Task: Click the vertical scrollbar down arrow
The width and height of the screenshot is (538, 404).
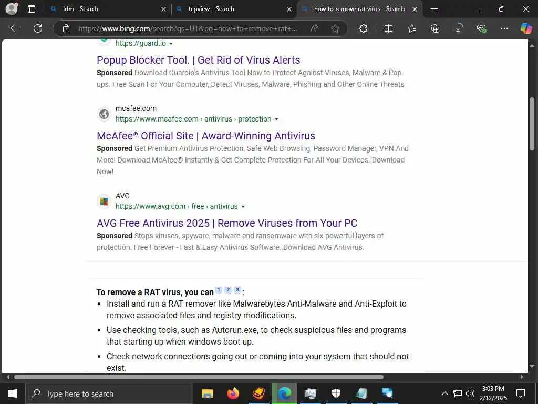Action: coord(532,367)
